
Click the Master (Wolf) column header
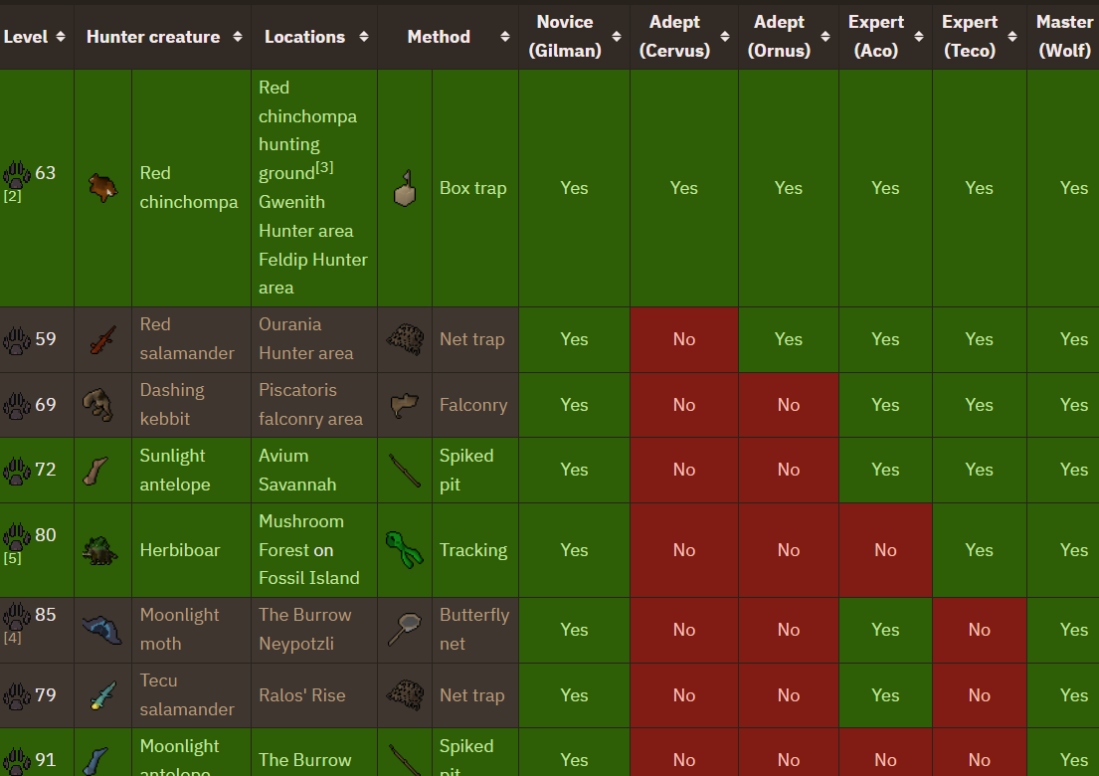(x=1064, y=37)
